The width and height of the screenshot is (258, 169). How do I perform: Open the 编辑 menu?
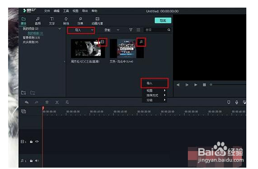click(57, 11)
